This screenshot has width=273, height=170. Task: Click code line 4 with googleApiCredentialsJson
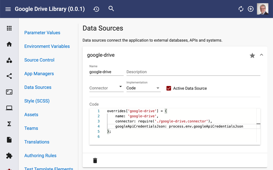(x=179, y=126)
